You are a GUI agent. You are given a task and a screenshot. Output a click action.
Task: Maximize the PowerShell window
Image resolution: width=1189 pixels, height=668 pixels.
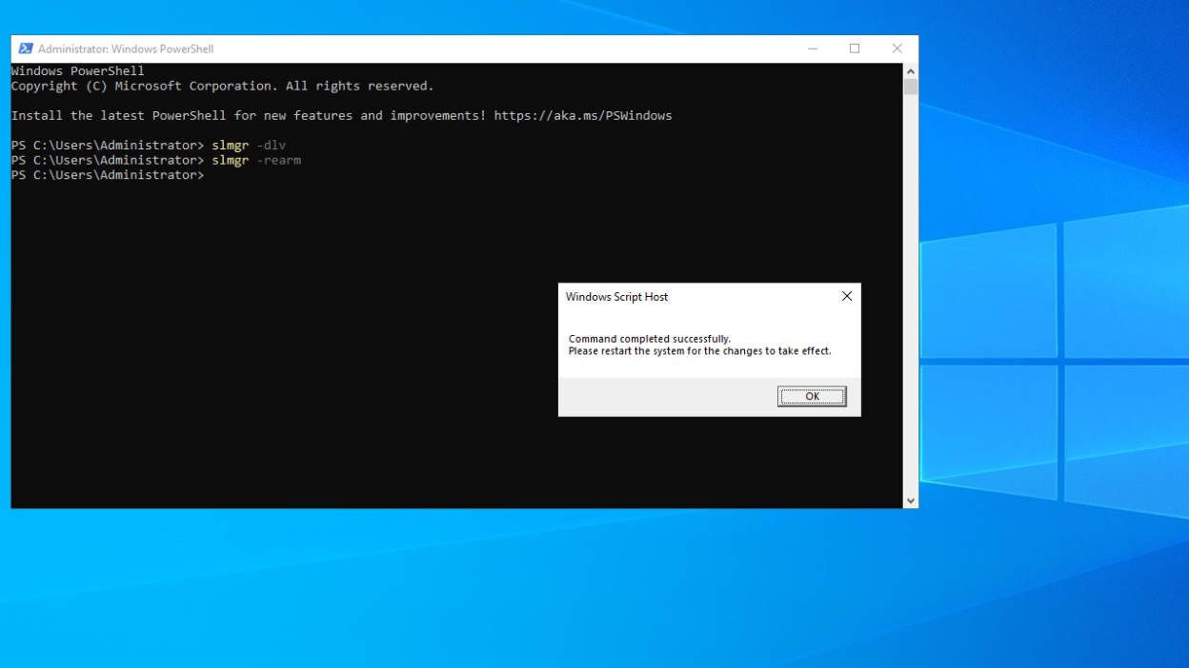coord(854,49)
